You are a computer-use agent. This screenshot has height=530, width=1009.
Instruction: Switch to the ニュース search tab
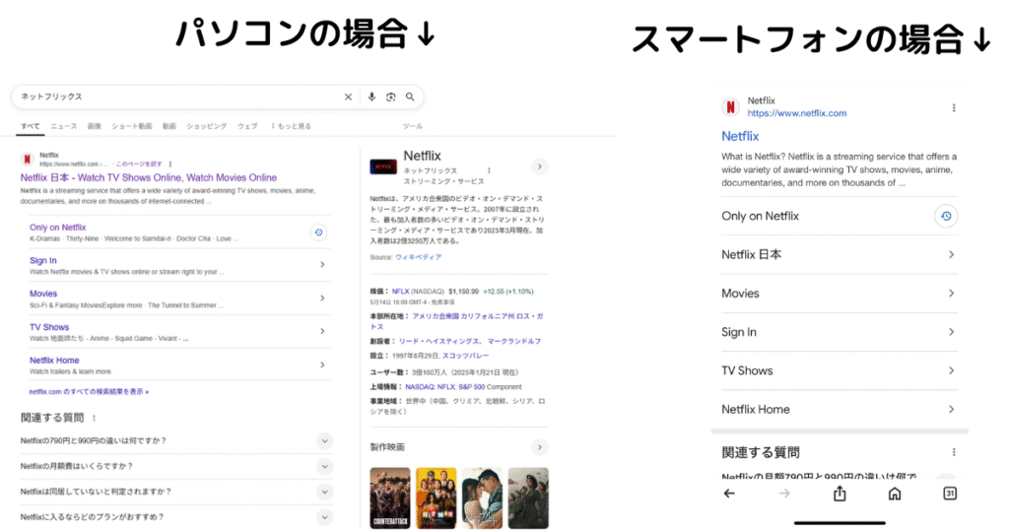[63, 126]
